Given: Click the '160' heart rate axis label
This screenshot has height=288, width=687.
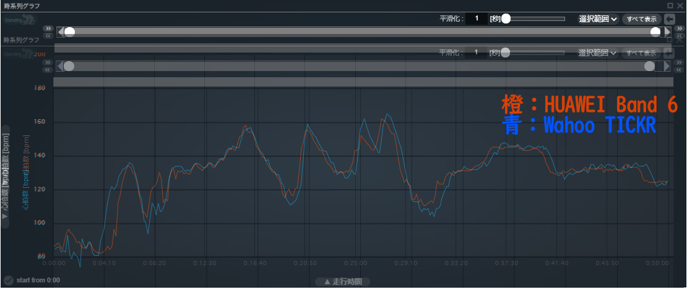Looking at the screenshot, I should pyautogui.click(x=40, y=122).
